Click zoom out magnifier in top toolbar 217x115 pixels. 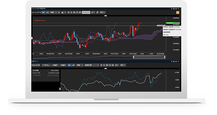tap(72, 12)
